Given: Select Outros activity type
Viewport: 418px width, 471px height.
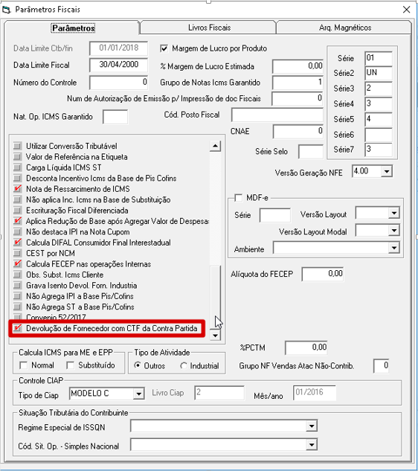Looking at the screenshot, I should tap(138, 365).
